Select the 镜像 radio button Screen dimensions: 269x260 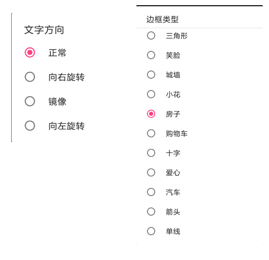point(30,101)
